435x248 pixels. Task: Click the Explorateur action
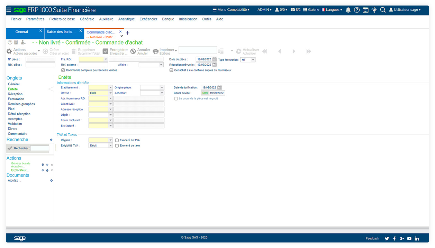pos(20,170)
